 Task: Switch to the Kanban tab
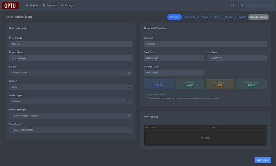229,17
